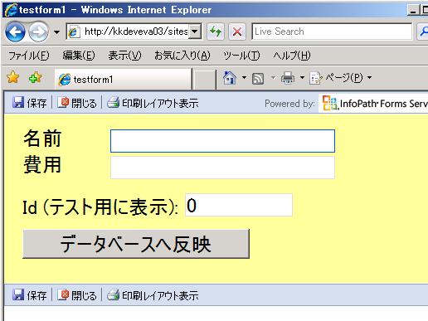The image size is (428, 321).
Task: Open the recent pages dropdown arrow
Action: [x=56, y=32]
